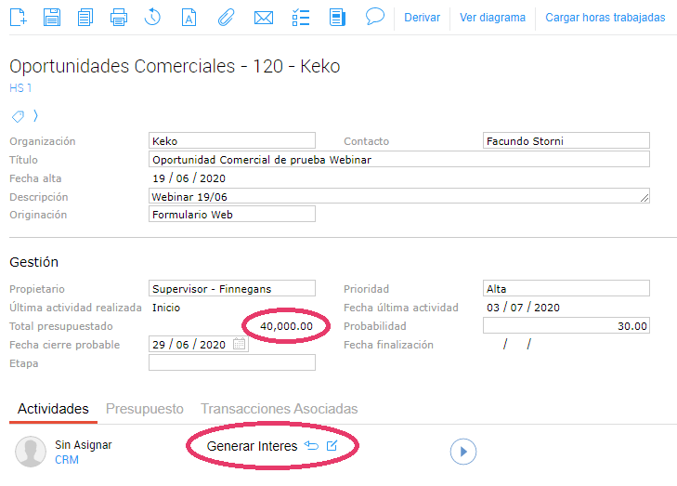This screenshot has height=486, width=677.
Task: Click the tag icon below HS 1
Action: pos(18,116)
